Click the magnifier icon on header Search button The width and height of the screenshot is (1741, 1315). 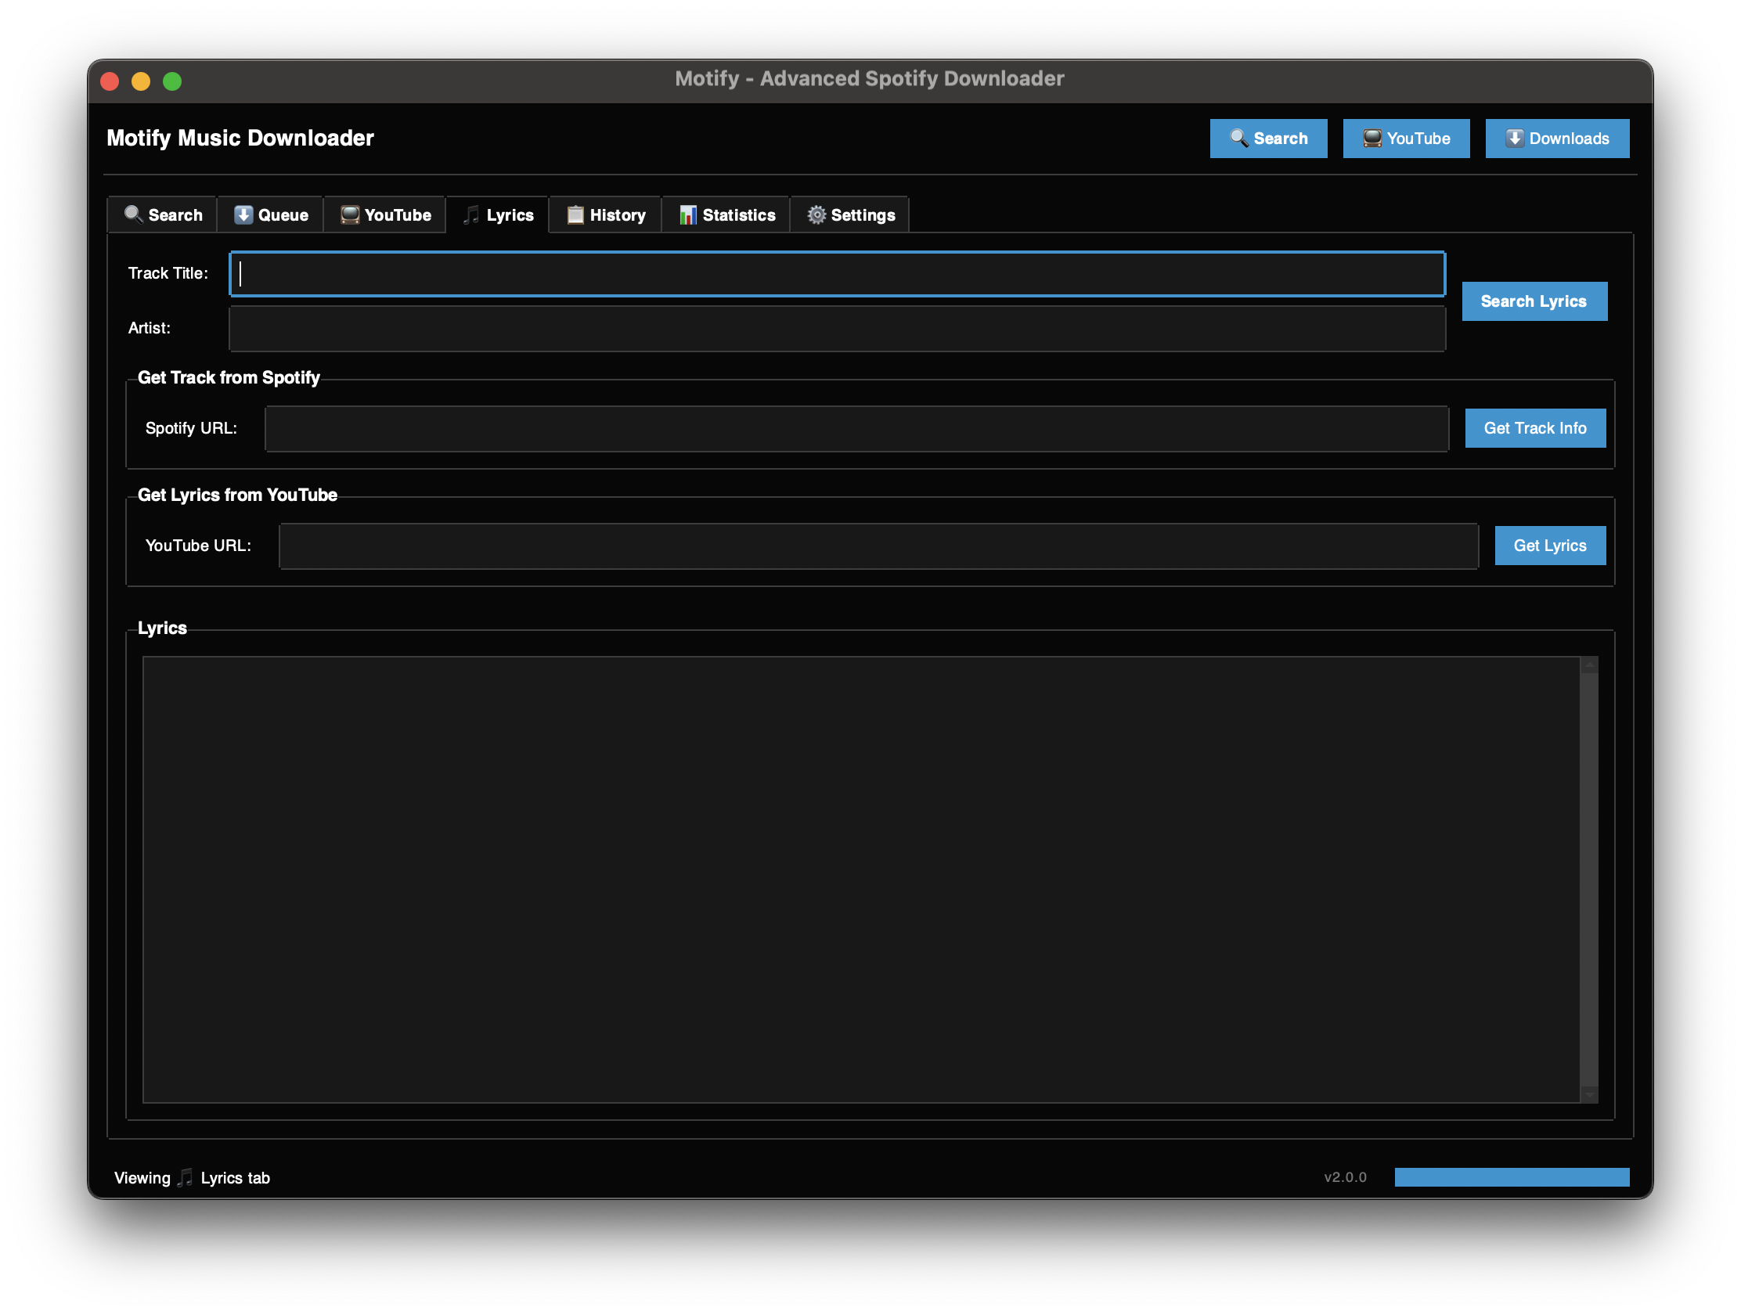[x=1239, y=139]
